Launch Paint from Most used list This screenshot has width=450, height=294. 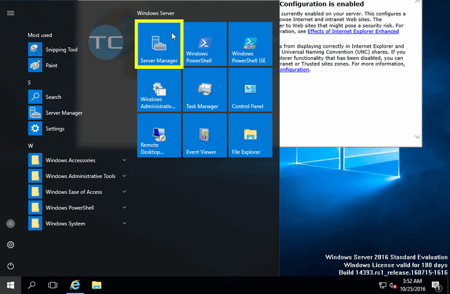click(78, 65)
